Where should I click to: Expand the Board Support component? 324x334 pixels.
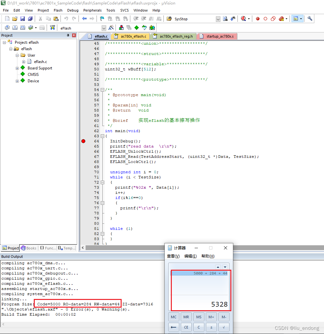coord(17,68)
